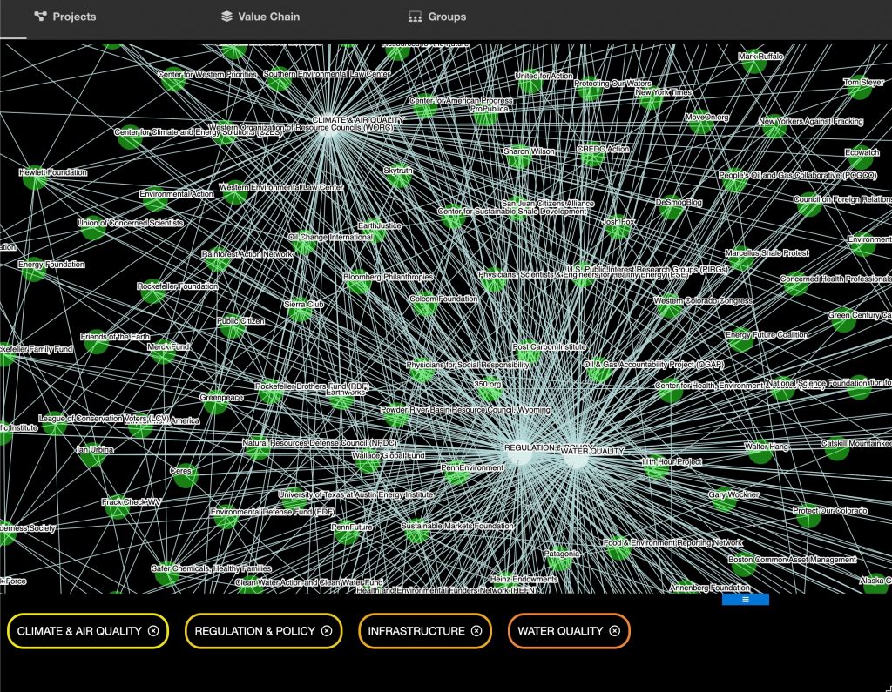Remove the Climate & Air Quality filter
This screenshot has width=892, height=692.
153,630
